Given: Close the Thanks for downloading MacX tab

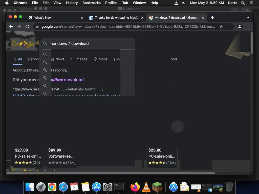Looking at the screenshot, I should click(x=142, y=18).
